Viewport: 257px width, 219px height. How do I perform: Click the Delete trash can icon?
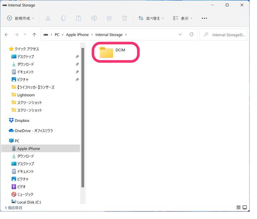124,18
